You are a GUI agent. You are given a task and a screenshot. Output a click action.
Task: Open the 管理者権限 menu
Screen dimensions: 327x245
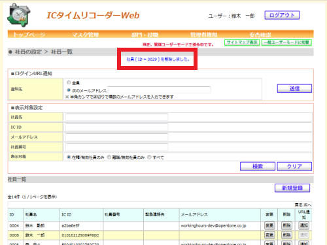point(203,35)
